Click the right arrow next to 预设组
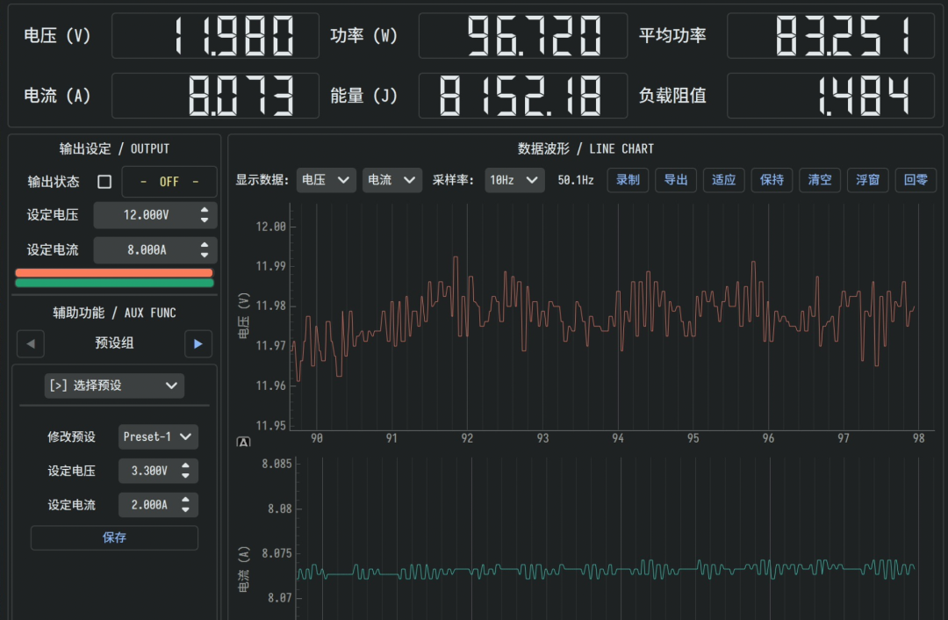Viewport: 948px width, 620px height. 198,343
